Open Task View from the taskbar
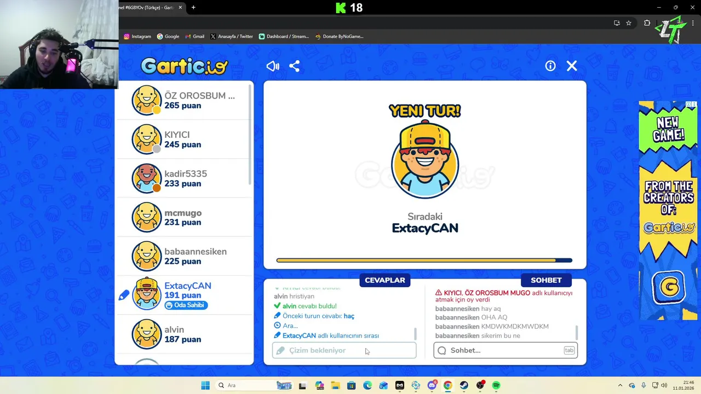The width and height of the screenshot is (701, 394). tap(302, 385)
